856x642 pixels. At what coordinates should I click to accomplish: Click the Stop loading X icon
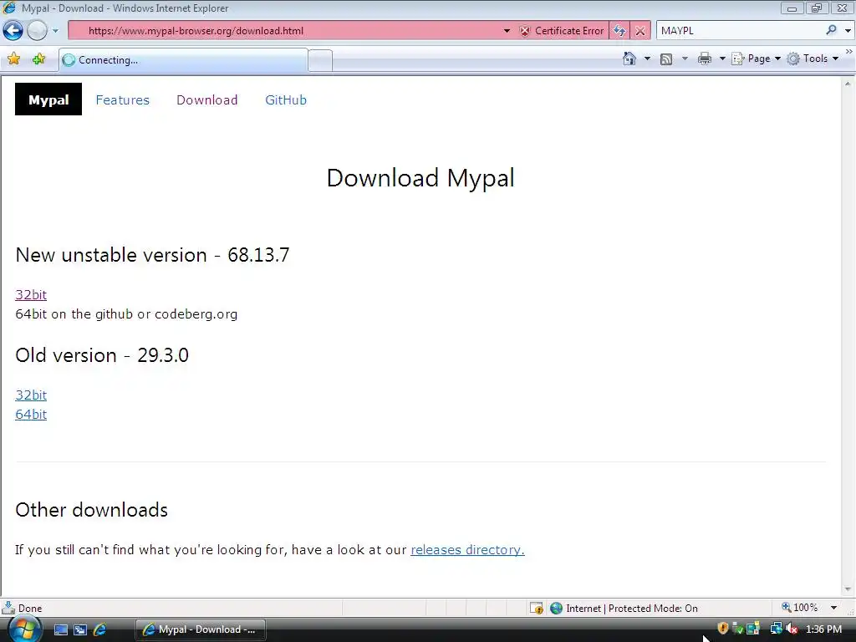[639, 31]
